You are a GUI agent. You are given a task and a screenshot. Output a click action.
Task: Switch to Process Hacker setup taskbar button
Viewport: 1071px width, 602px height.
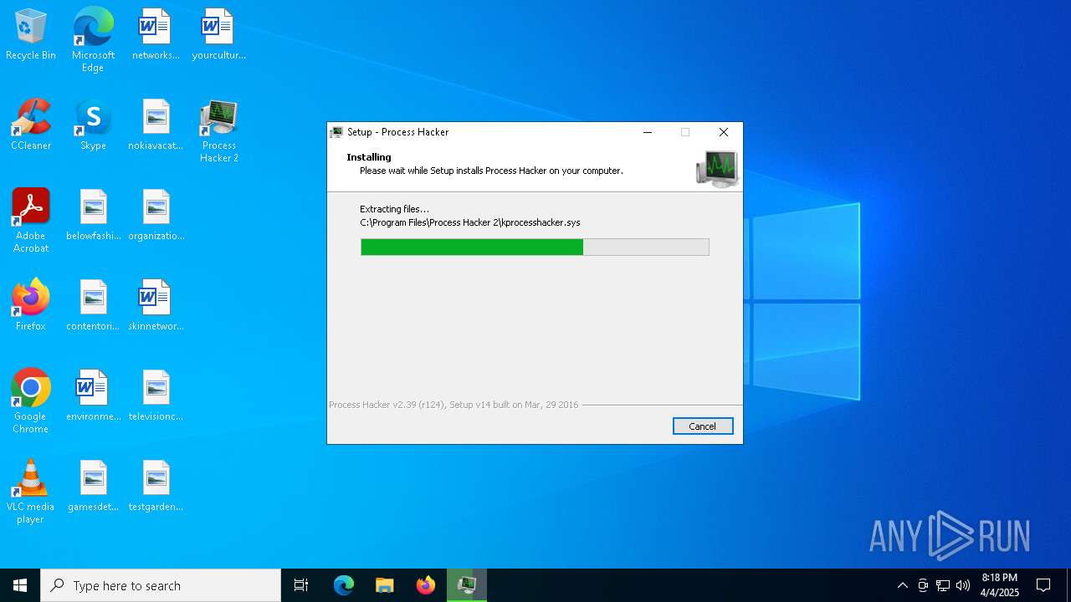(x=467, y=585)
